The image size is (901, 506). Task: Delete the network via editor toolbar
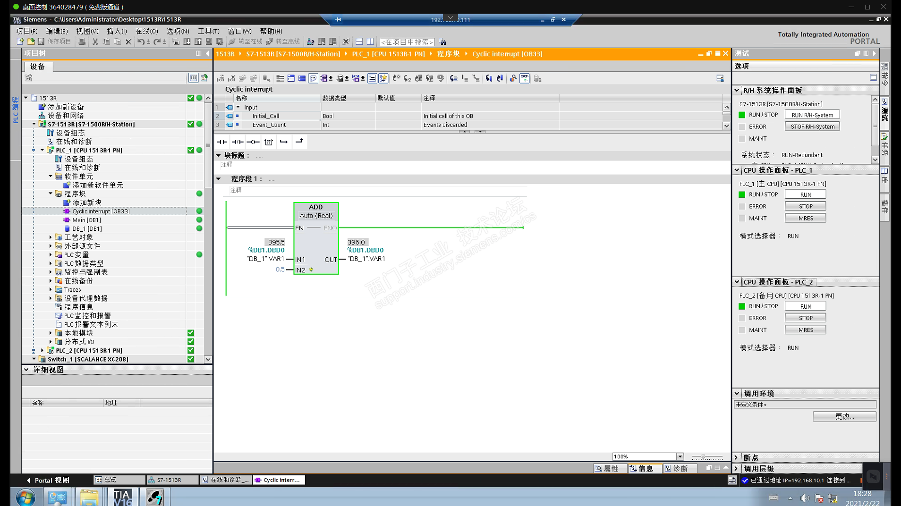(x=231, y=78)
